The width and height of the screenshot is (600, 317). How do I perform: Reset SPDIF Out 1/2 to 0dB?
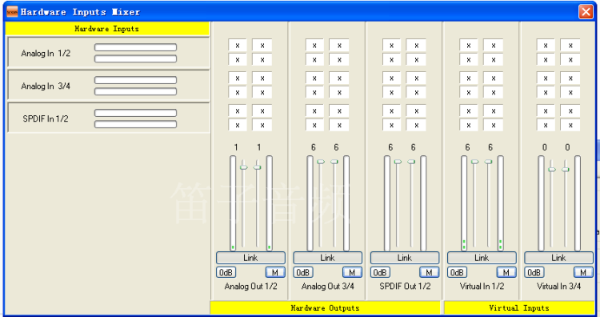pos(380,272)
